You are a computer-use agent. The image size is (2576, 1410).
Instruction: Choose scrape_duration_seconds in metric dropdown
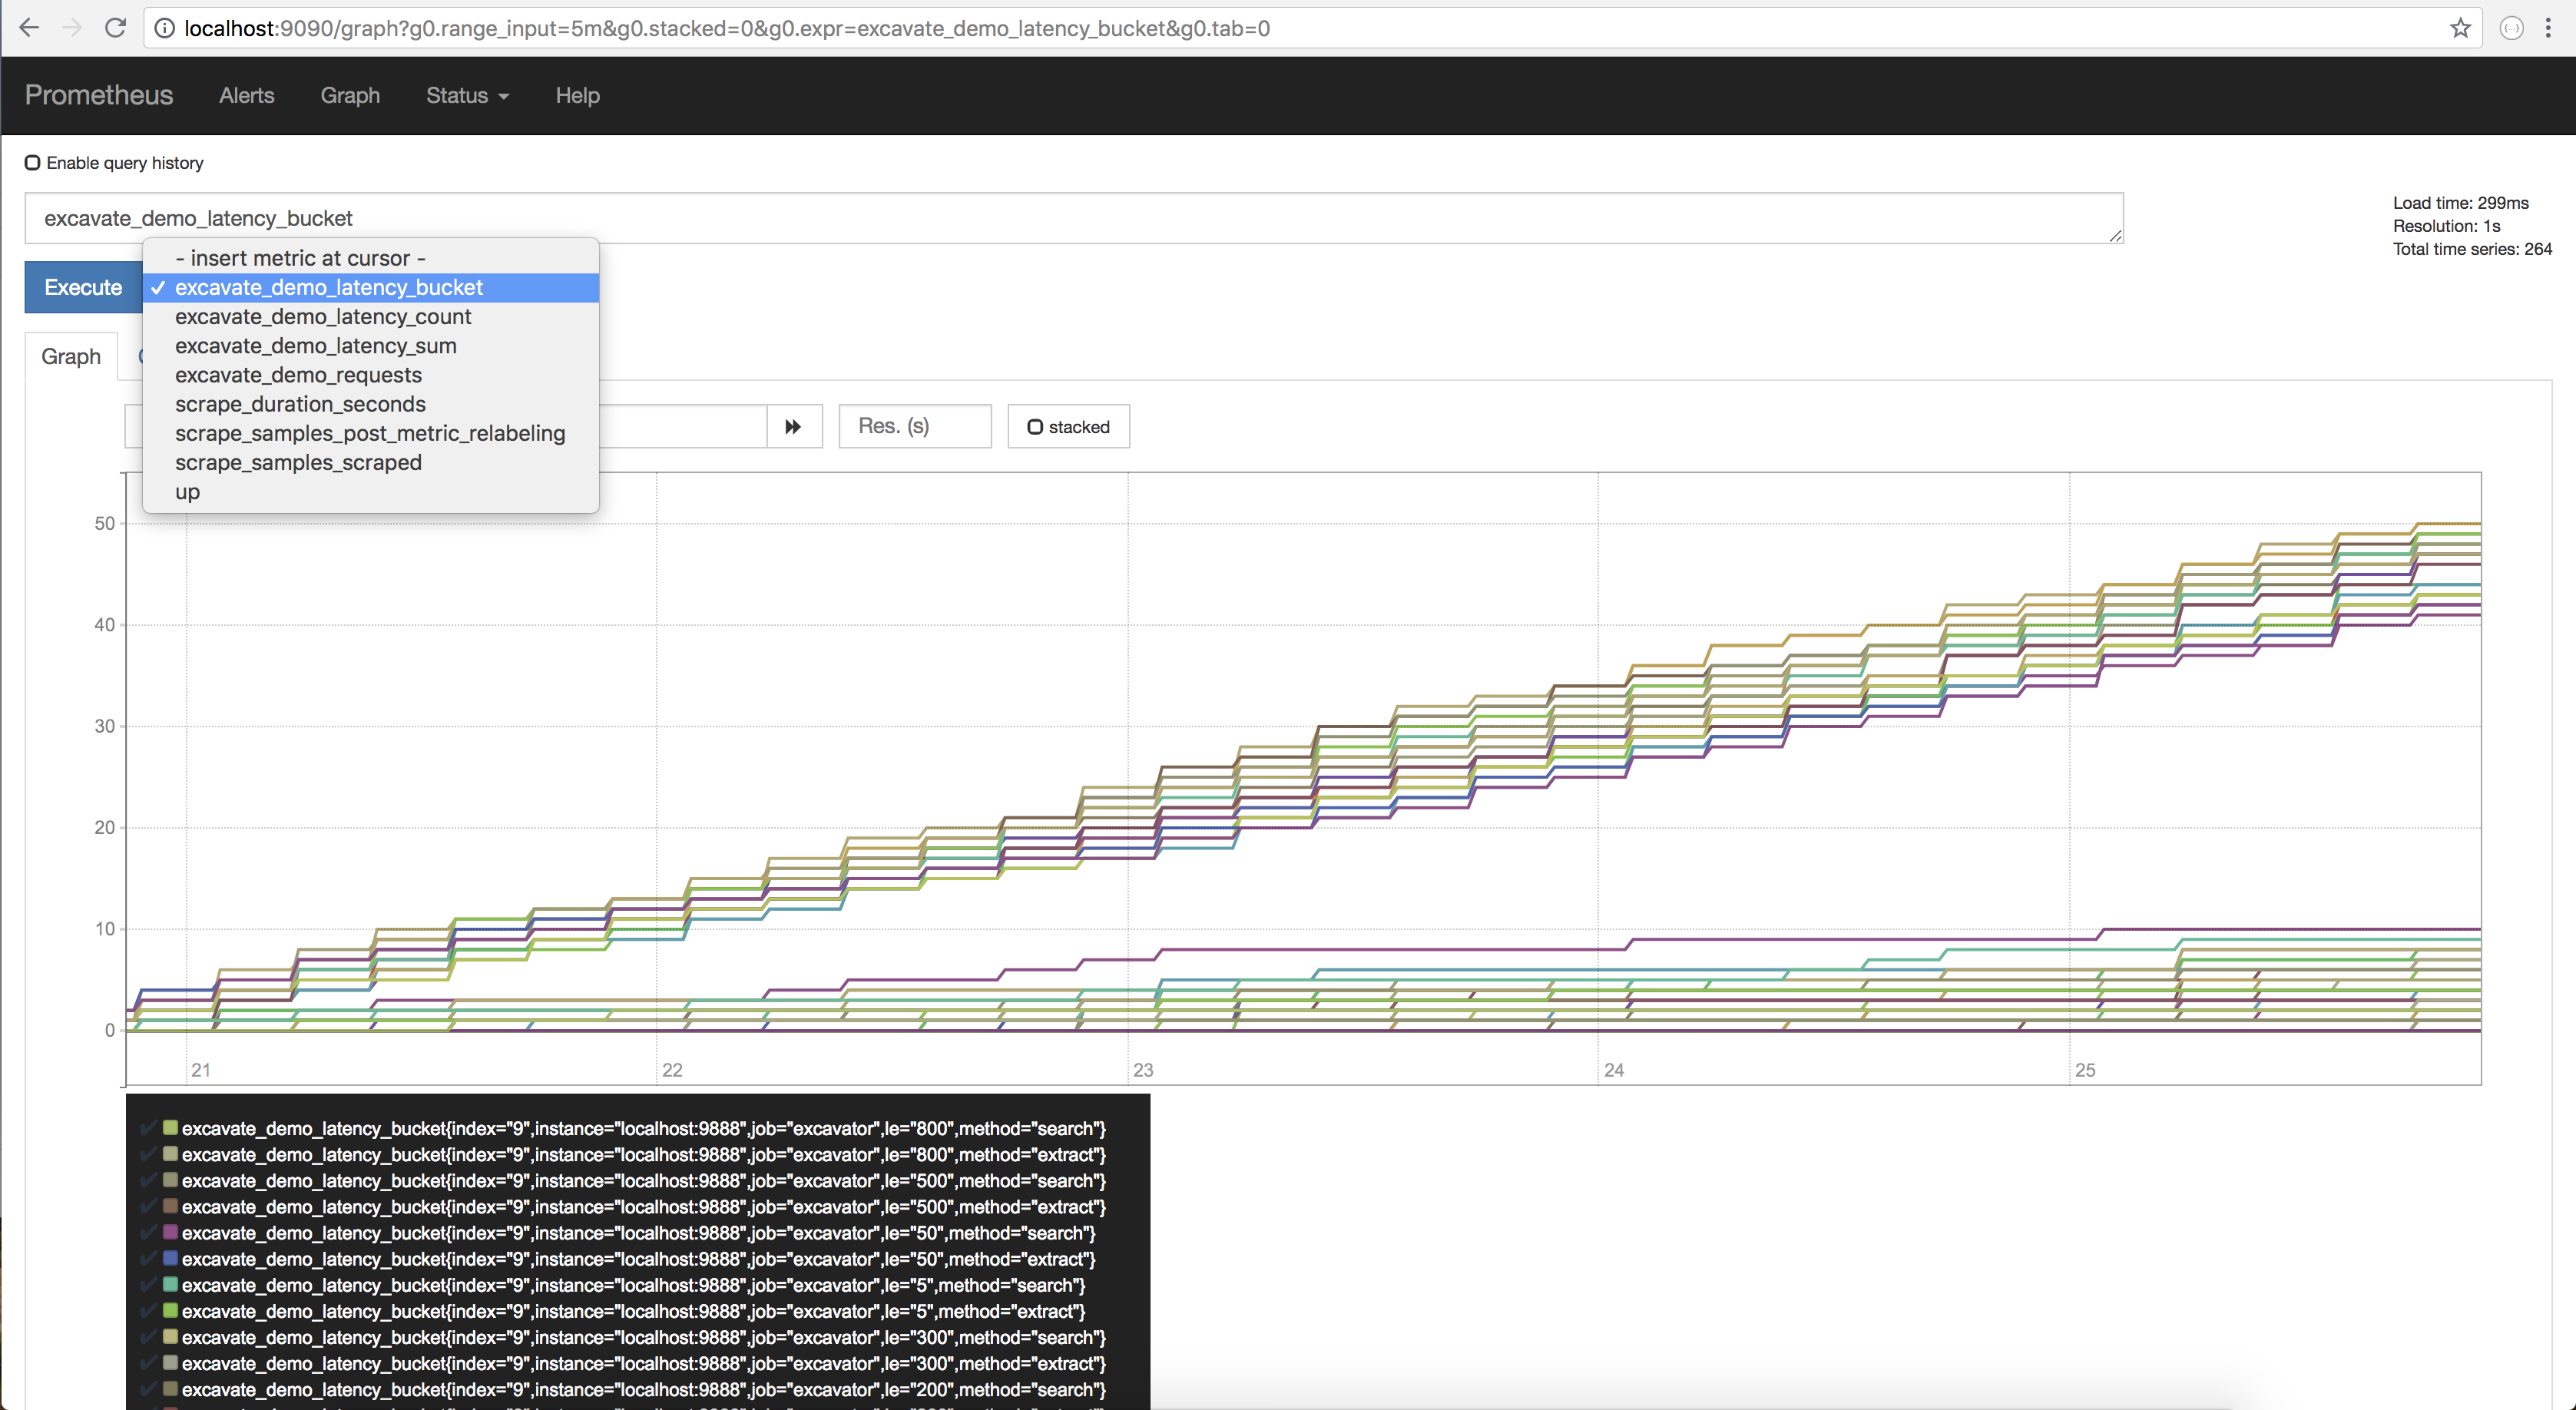(300, 404)
